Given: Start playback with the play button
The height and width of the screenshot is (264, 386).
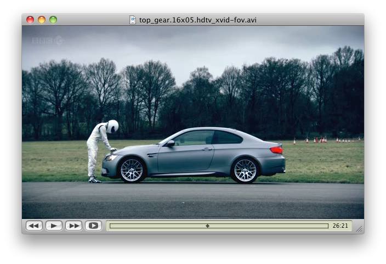Looking at the screenshot, I should click(x=54, y=226).
